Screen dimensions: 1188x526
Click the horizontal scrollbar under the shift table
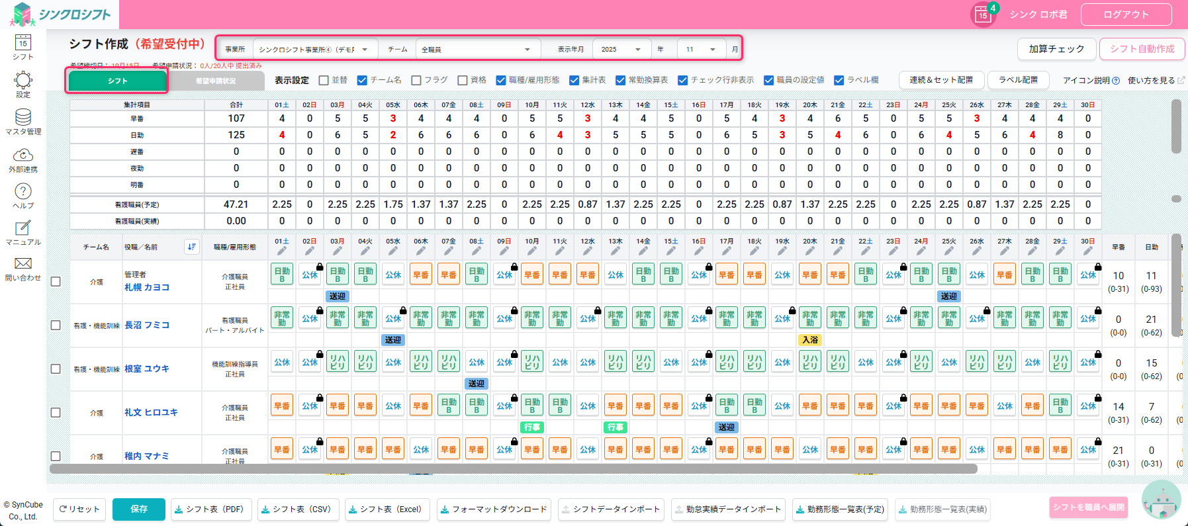click(x=513, y=468)
